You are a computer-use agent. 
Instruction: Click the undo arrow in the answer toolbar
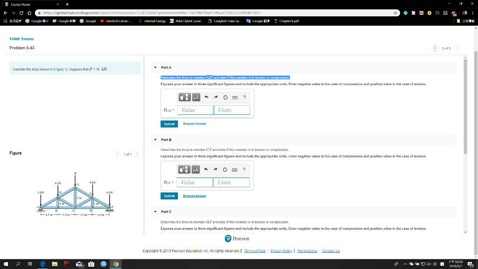point(206,97)
